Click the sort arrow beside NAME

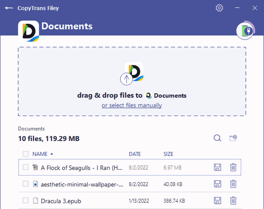[52, 154]
